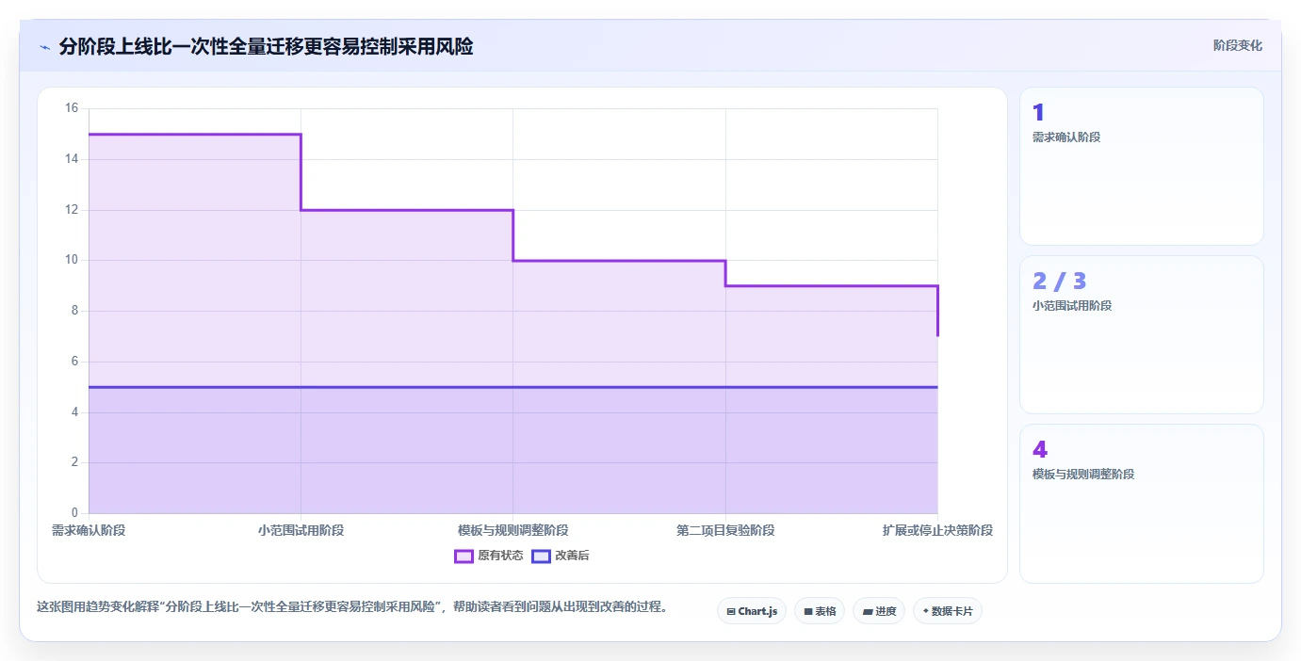1301x661 pixels.
Task: Click the 原有状态 legend label
Action: [x=500, y=556]
